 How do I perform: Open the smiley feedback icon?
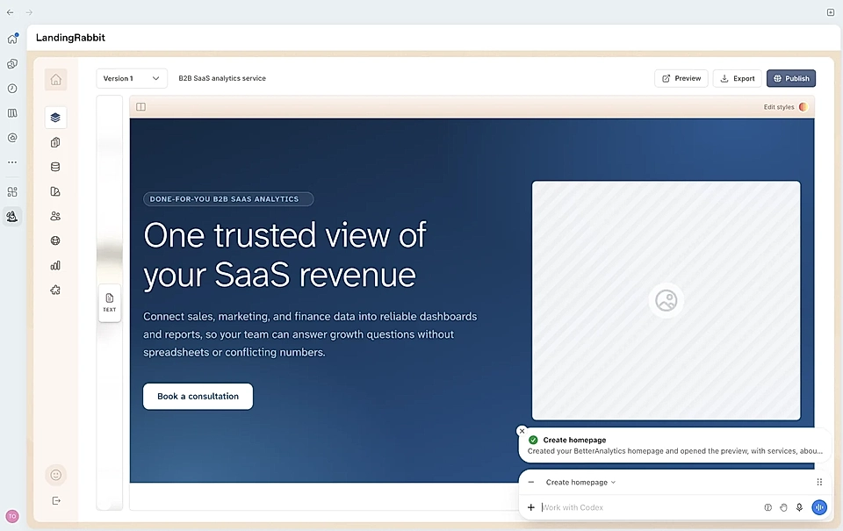(56, 475)
